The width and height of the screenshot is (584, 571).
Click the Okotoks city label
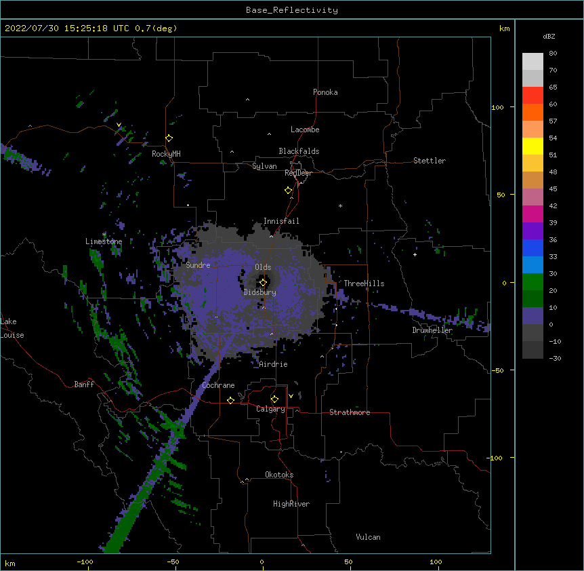(x=279, y=475)
